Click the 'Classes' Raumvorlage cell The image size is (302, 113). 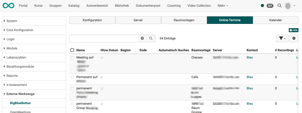(x=197, y=57)
